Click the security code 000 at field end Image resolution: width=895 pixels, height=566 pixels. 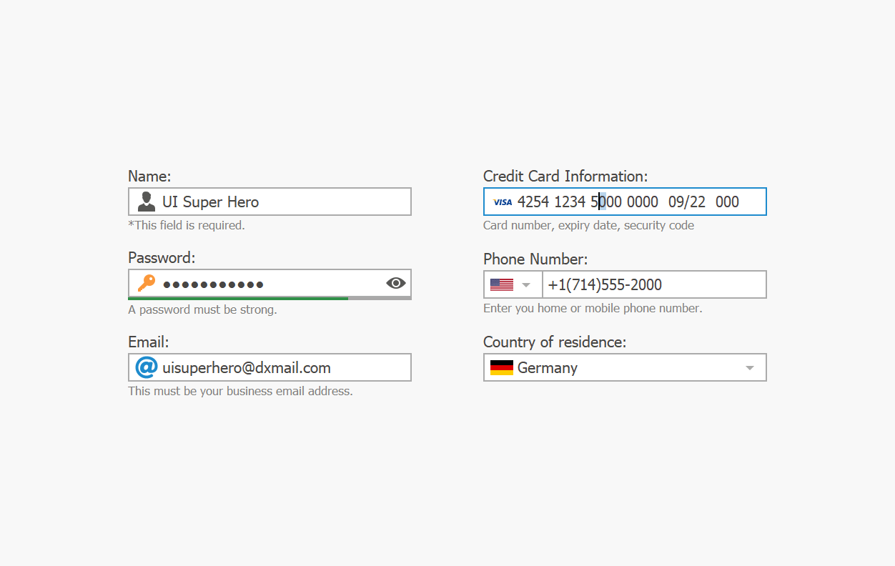coord(727,202)
